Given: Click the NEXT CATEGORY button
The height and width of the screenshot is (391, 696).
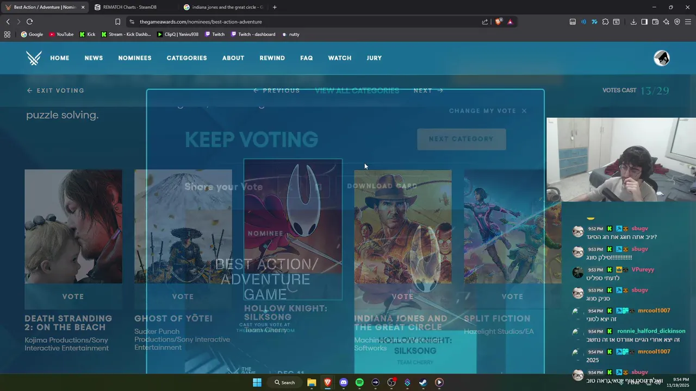Looking at the screenshot, I should [x=461, y=139].
